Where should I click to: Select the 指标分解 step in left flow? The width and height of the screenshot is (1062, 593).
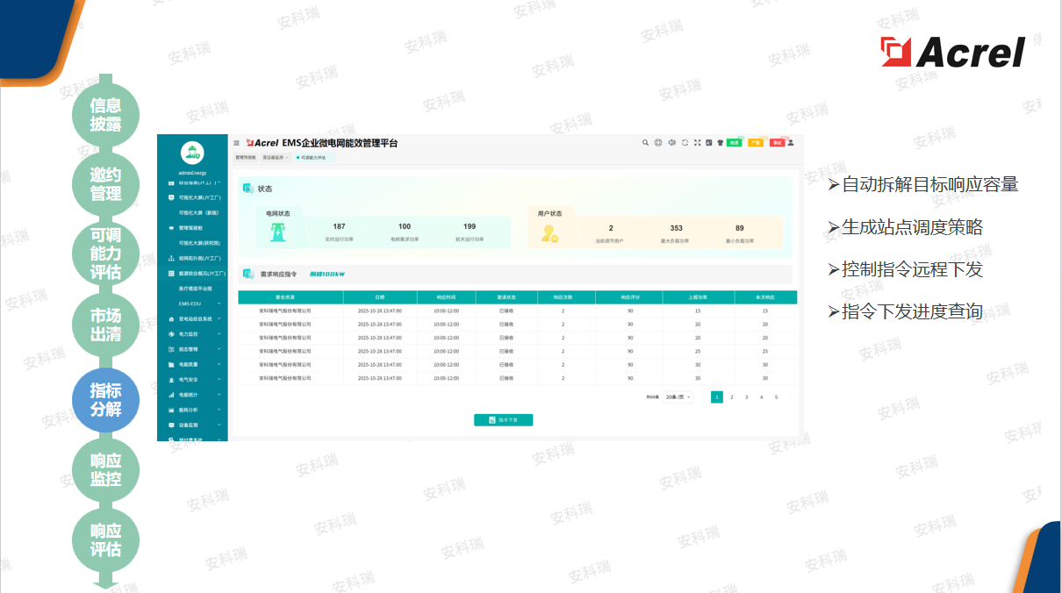[x=105, y=400]
